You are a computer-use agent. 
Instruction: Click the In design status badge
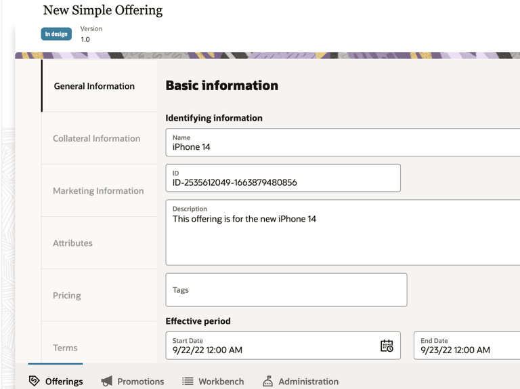tap(56, 34)
